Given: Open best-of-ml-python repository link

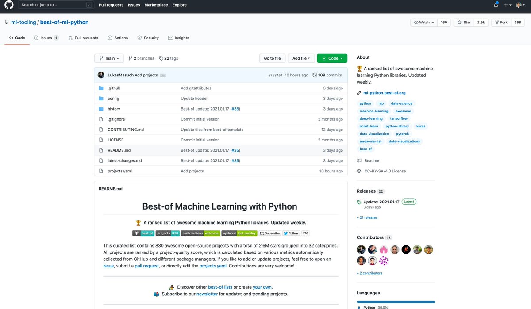Looking at the screenshot, I should coord(64,22).
